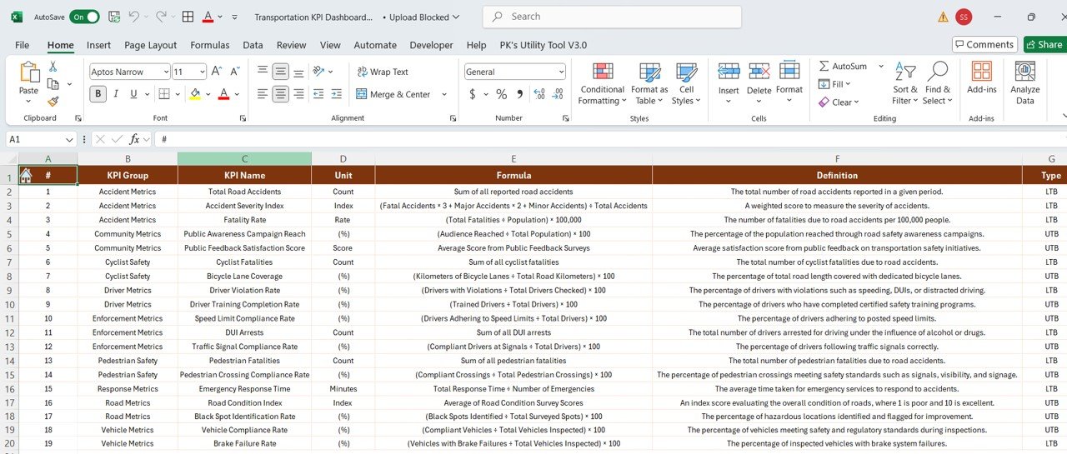Toggle Bold formatting
Viewport: 1067px width, 454px height.
click(x=98, y=94)
